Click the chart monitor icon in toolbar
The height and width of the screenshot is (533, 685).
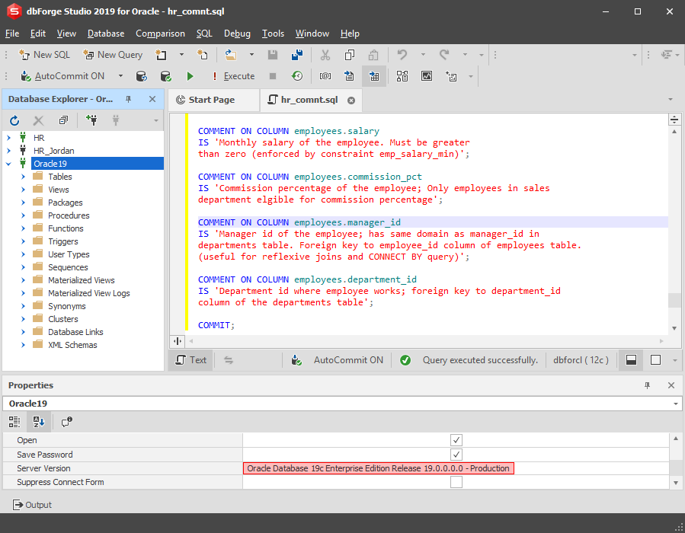pyautogui.click(x=427, y=76)
